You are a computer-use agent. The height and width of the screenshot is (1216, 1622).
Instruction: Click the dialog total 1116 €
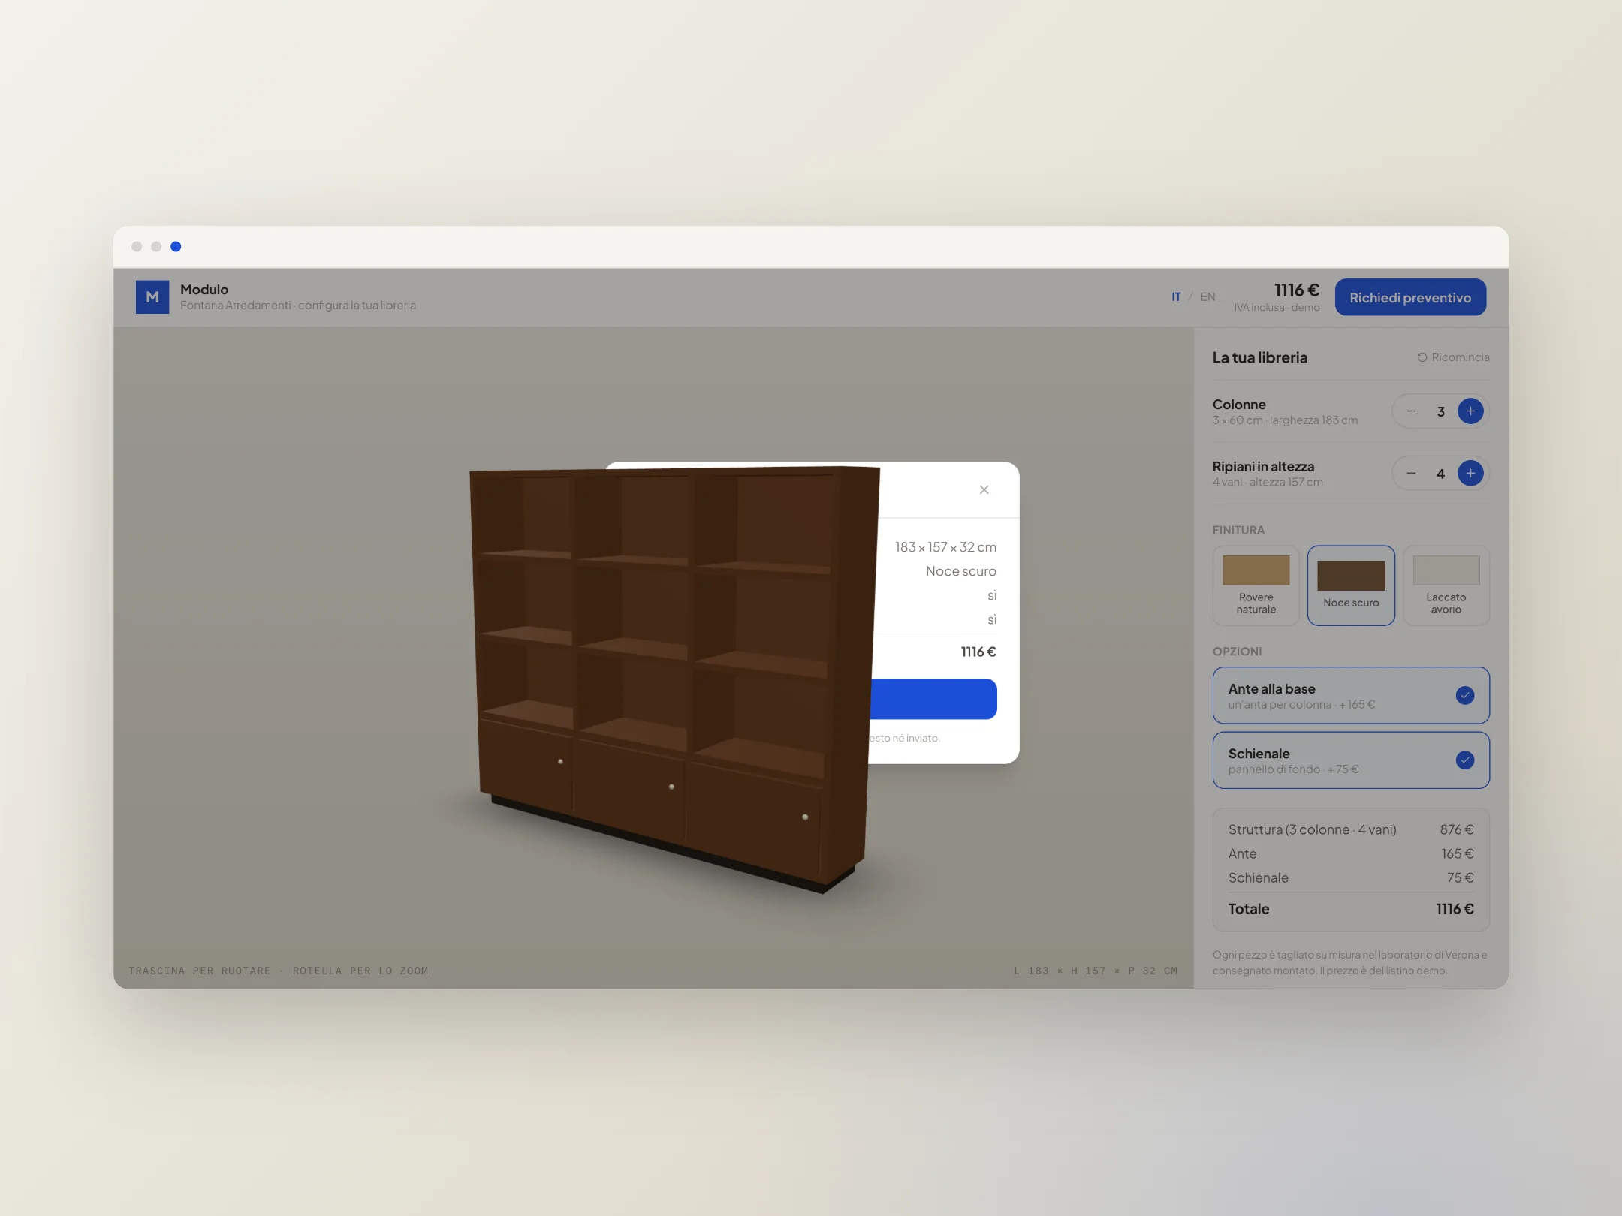[x=978, y=652]
